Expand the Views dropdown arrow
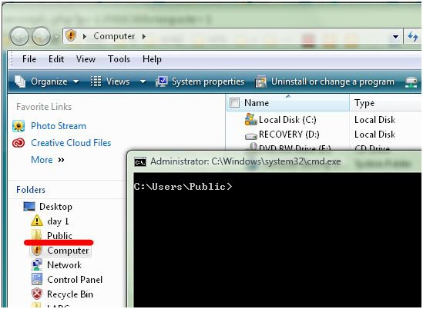 pos(143,81)
